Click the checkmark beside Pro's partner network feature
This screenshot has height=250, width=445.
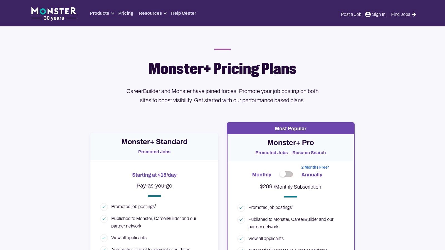(241, 220)
